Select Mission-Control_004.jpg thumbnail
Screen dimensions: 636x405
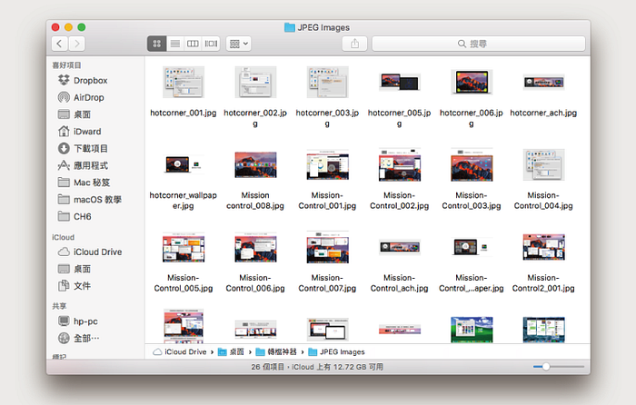tap(543, 164)
